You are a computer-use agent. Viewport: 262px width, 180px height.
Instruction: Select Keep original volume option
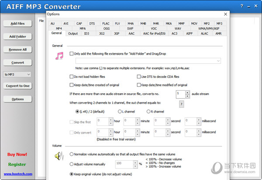(x=71, y=174)
